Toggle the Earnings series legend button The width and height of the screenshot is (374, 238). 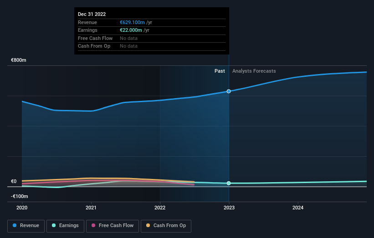[x=65, y=226]
